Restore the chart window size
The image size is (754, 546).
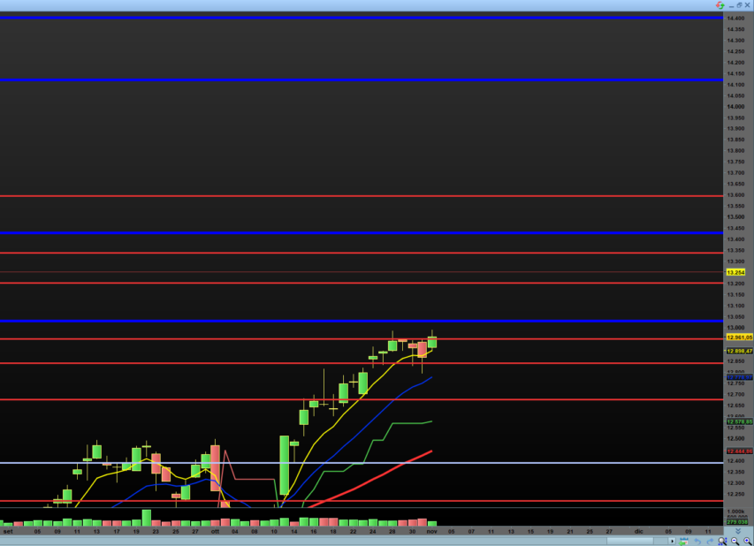[x=739, y=4]
